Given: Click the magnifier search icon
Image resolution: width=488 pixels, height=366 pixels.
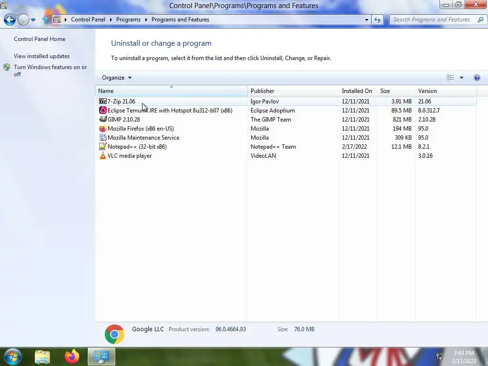Looking at the screenshot, I should [x=480, y=20].
